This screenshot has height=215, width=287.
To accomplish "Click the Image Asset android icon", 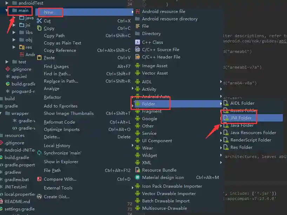I will coord(138,65).
